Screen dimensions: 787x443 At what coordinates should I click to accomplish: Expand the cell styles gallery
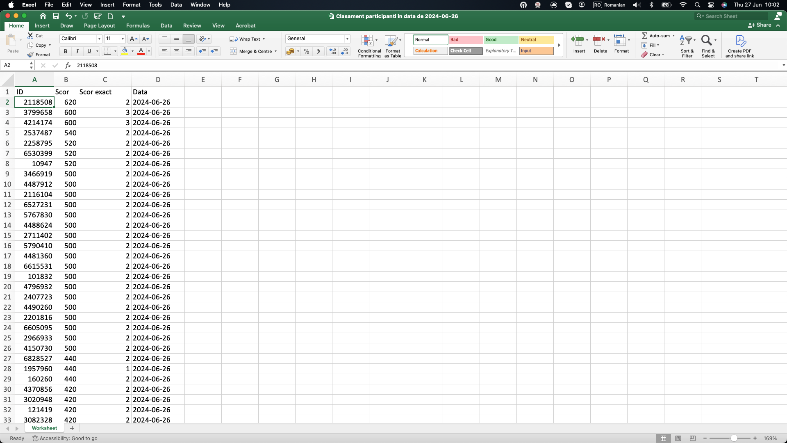[559, 45]
